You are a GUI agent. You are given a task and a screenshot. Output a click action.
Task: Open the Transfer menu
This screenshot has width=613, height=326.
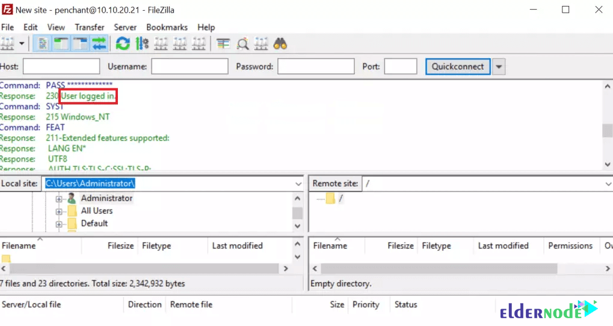pos(90,27)
